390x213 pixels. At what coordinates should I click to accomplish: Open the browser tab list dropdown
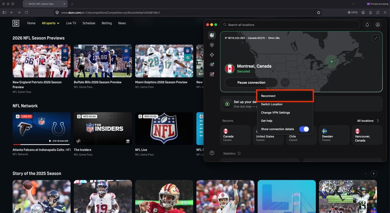(x=353, y=4)
